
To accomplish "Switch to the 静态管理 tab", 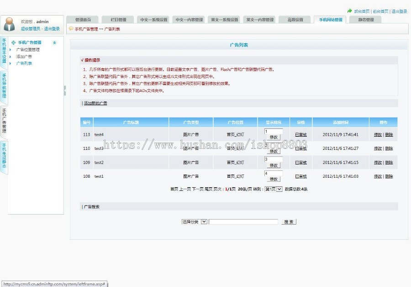I will coord(367,20).
